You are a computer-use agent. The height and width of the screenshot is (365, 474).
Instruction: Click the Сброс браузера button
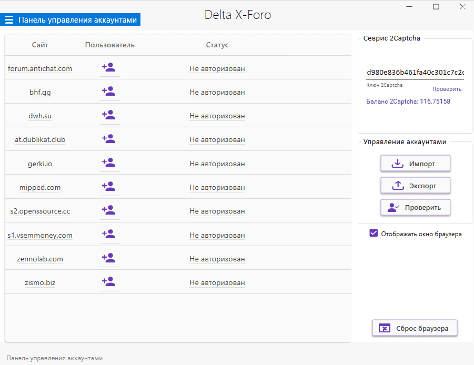415,328
